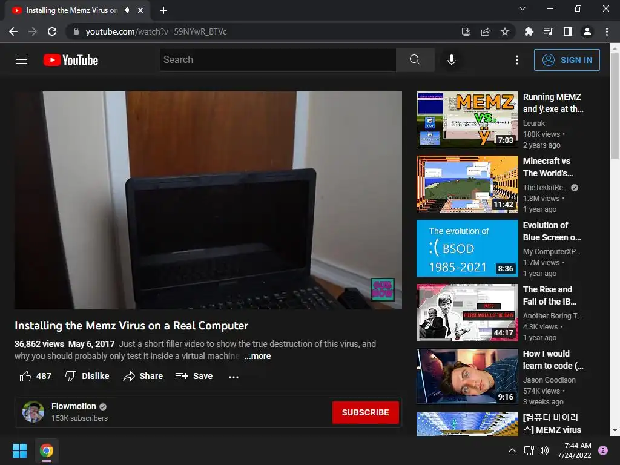Open Evolution of Blue Screen thumbnail

(x=467, y=248)
